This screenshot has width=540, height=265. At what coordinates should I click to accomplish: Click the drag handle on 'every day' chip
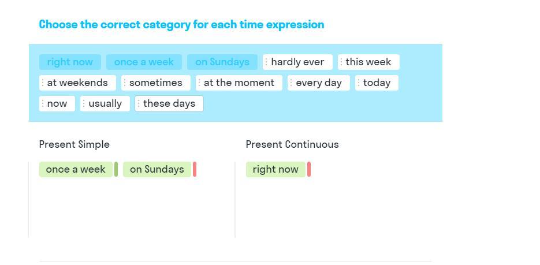click(291, 83)
